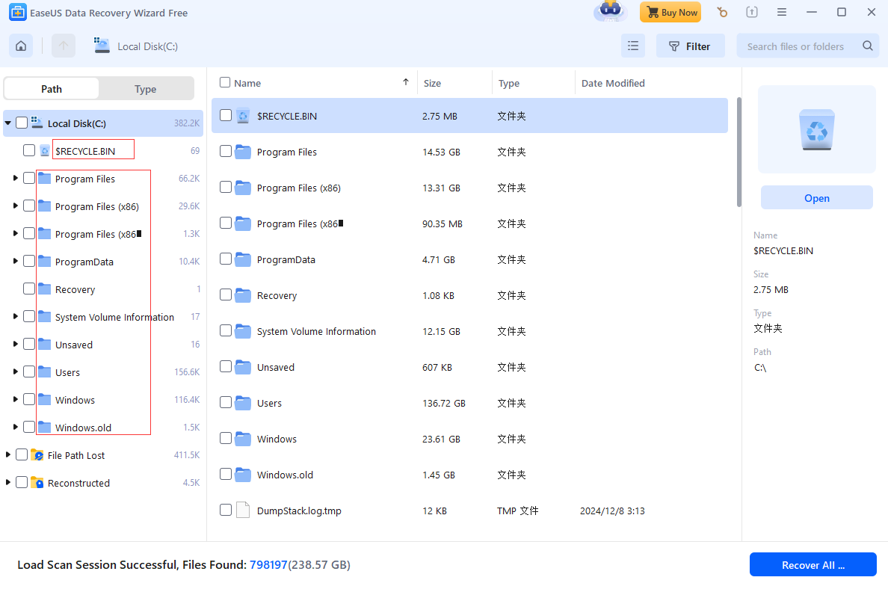Sort by the Type column header
Screen dimensions: 888x592
tap(508, 83)
